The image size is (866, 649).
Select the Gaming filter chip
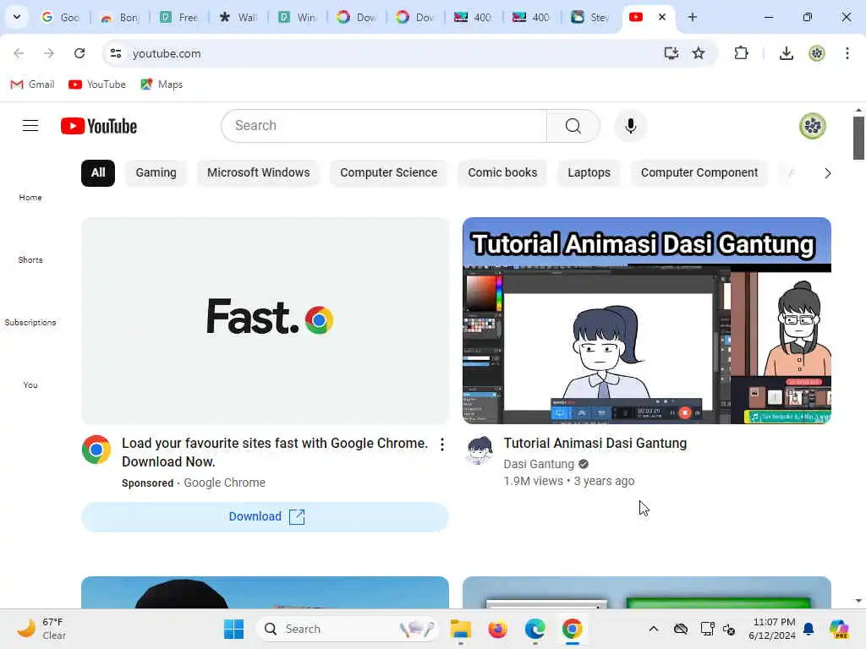156,172
